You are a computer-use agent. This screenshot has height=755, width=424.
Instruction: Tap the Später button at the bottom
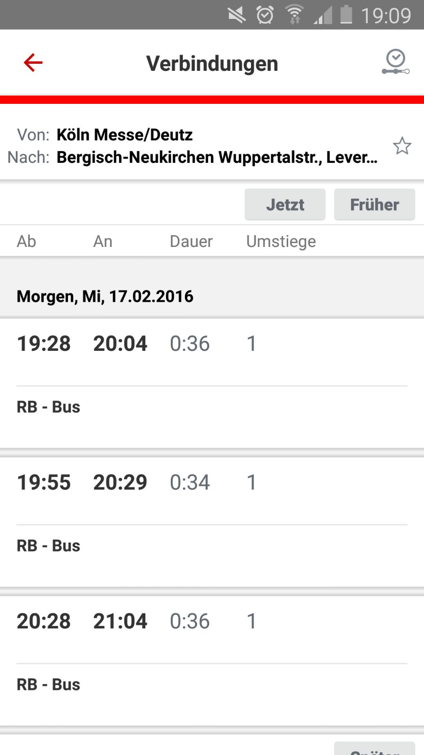click(x=374, y=749)
